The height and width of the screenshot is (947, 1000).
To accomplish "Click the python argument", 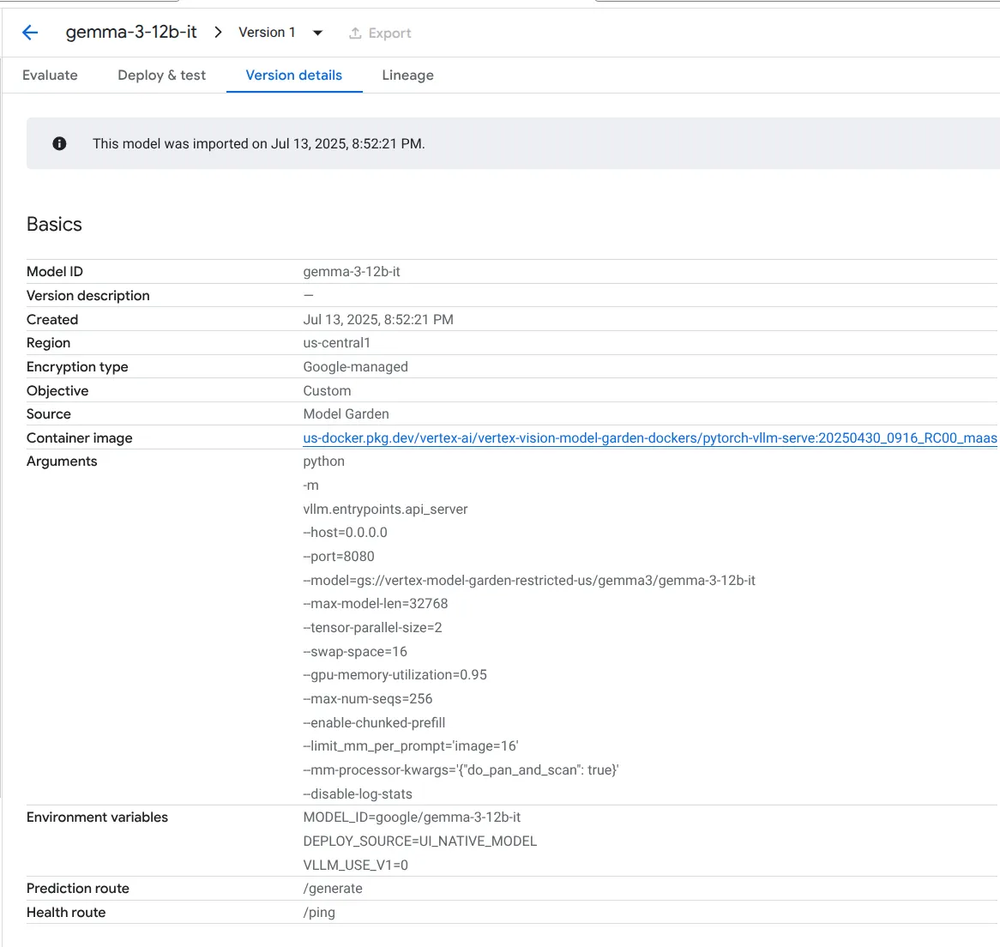I will [x=324, y=461].
